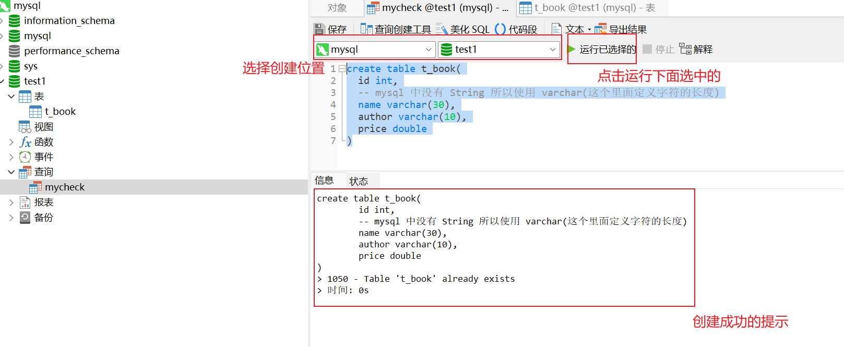
Task: Open the Text (文本) dropdown arrow
Action: tap(589, 30)
